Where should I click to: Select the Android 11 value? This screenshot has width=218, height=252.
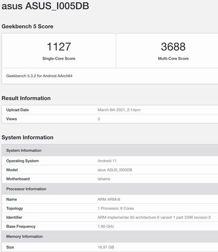tap(107, 161)
